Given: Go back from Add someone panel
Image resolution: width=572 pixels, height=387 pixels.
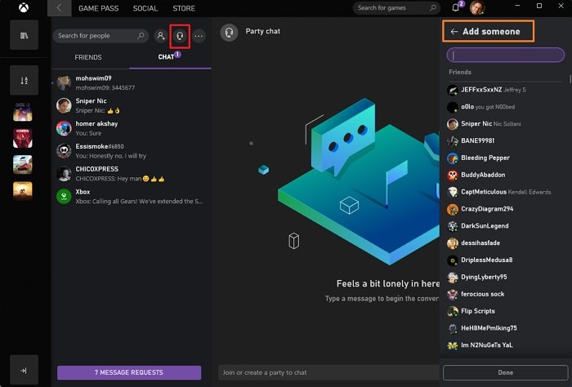Looking at the screenshot, I should coord(454,32).
